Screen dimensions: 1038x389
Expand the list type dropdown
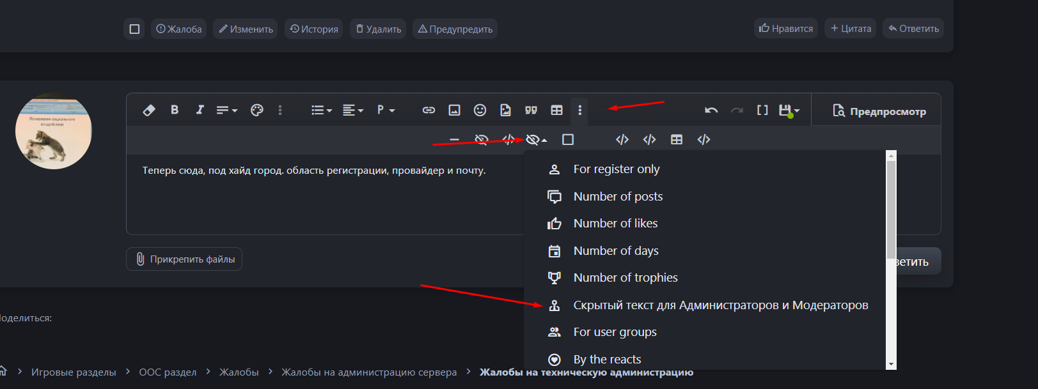321,110
